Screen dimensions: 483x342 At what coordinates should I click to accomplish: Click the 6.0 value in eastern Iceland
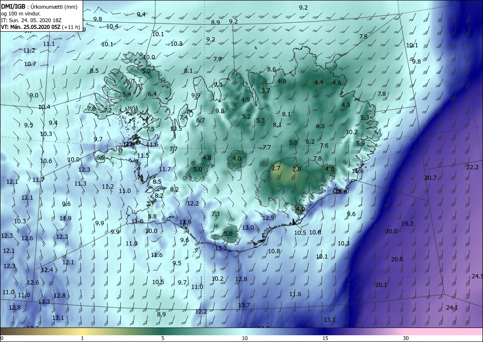(x=320, y=126)
